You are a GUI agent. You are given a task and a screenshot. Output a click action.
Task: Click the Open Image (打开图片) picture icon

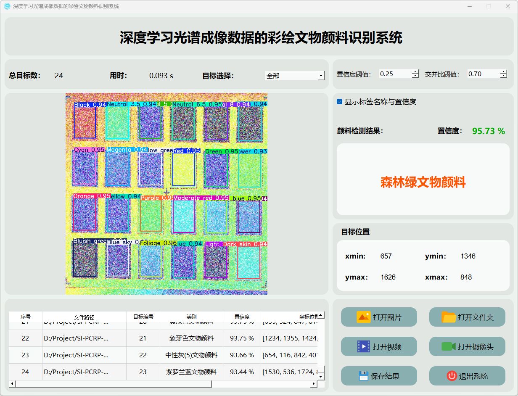tap(363, 317)
